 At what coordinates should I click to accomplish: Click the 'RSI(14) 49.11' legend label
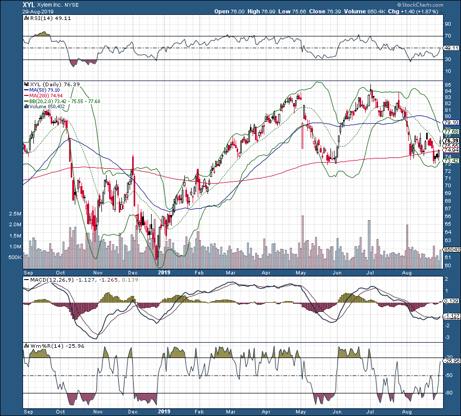(50, 18)
